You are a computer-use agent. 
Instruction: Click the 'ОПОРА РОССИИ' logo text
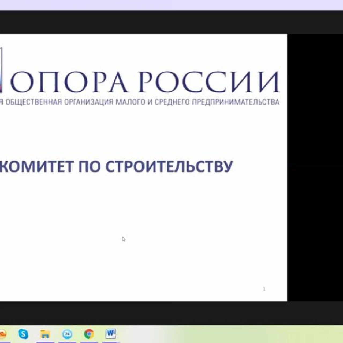pyautogui.click(x=145, y=82)
